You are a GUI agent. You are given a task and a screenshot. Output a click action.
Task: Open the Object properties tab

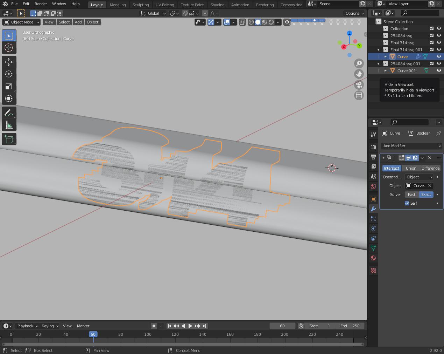click(x=373, y=199)
